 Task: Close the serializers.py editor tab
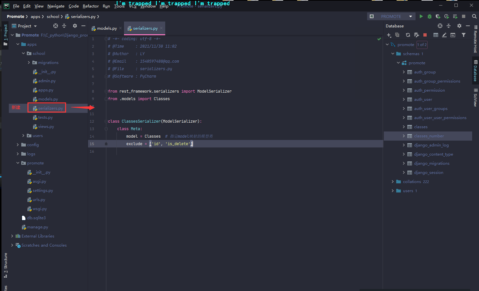(x=161, y=28)
